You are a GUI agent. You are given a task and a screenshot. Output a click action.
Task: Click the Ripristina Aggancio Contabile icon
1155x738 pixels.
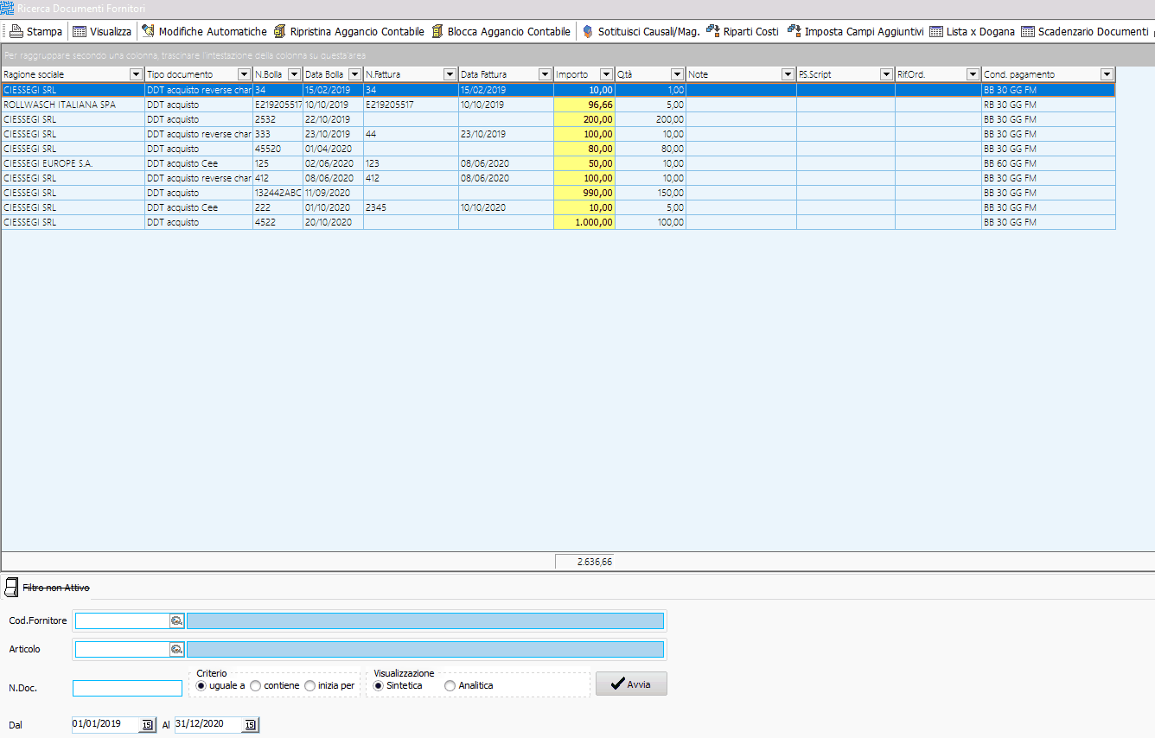pos(279,32)
